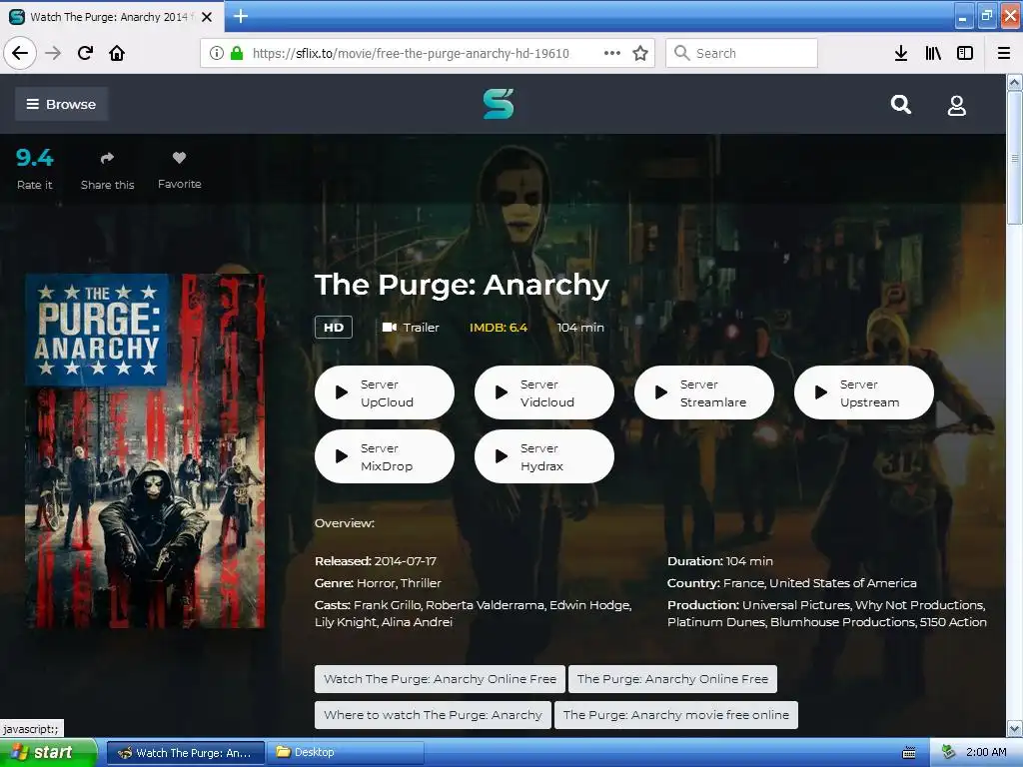Click the Released date 2014-07-17

406,561
